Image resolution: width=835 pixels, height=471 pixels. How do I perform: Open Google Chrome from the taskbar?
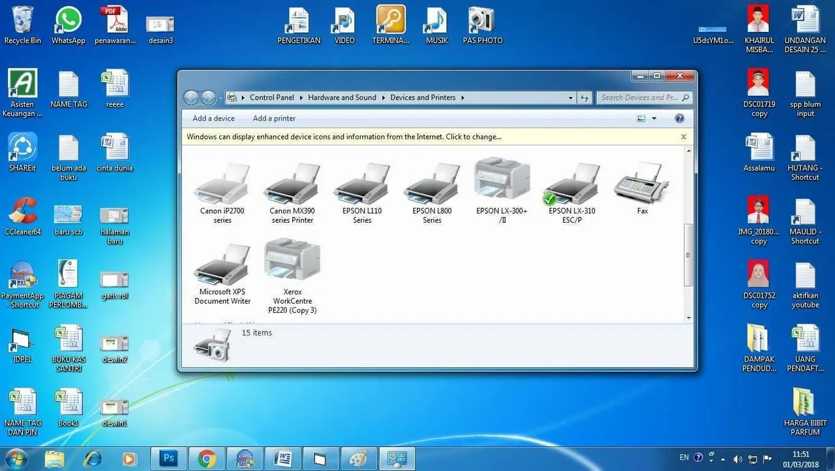(x=207, y=459)
